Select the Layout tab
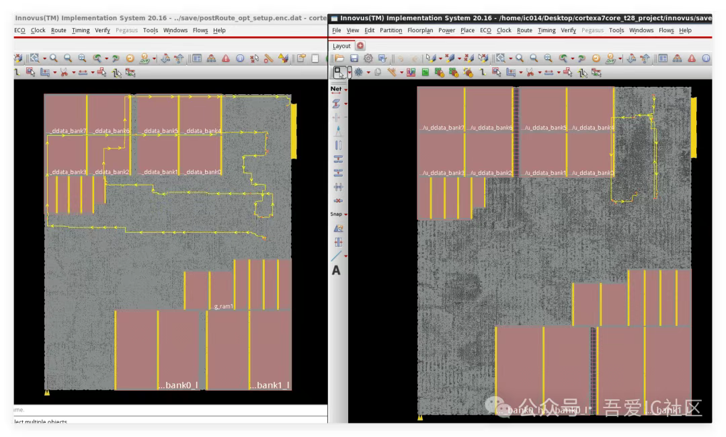The image size is (726, 437). [x=341, y=46]
